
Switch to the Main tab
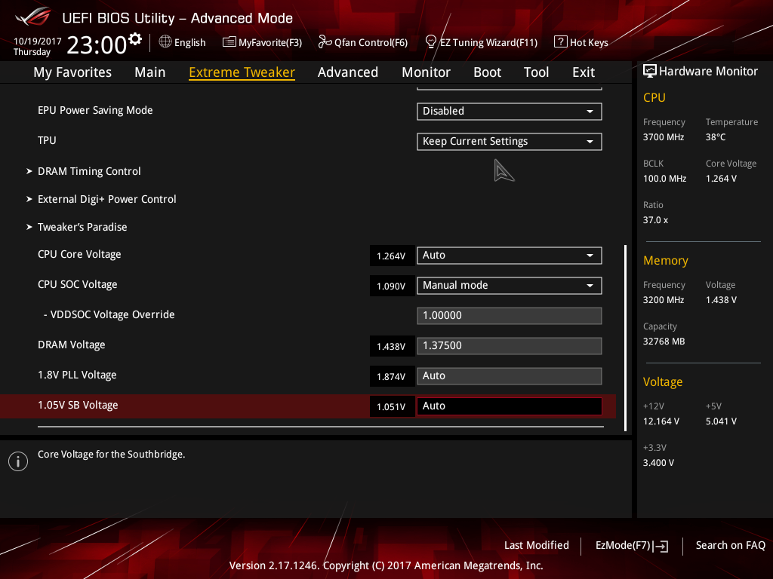[x=150, y=72]
